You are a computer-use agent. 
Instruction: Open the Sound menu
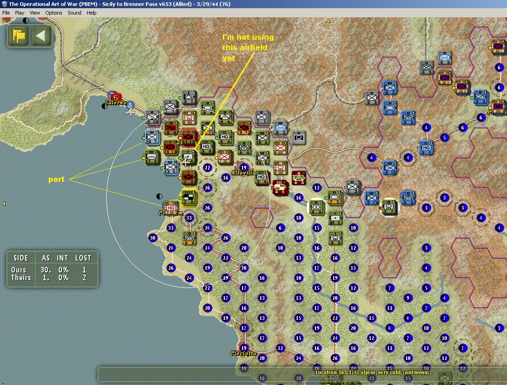74,13
